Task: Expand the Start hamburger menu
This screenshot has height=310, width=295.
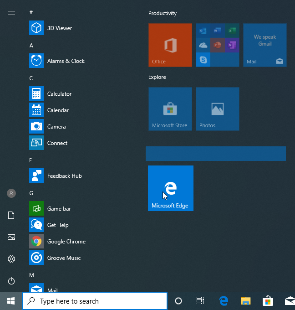Action: point(11,13)
